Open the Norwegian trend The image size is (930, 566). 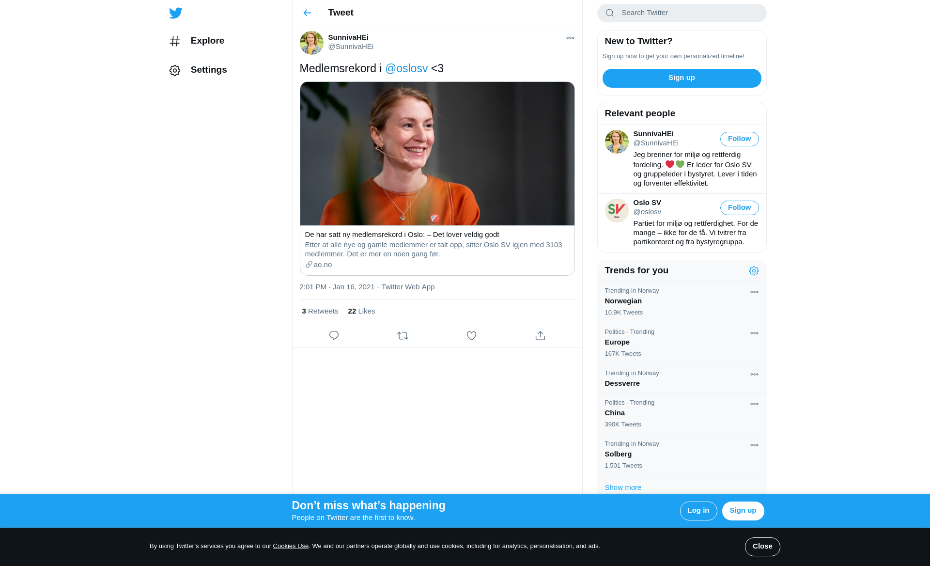pos(682,302)
